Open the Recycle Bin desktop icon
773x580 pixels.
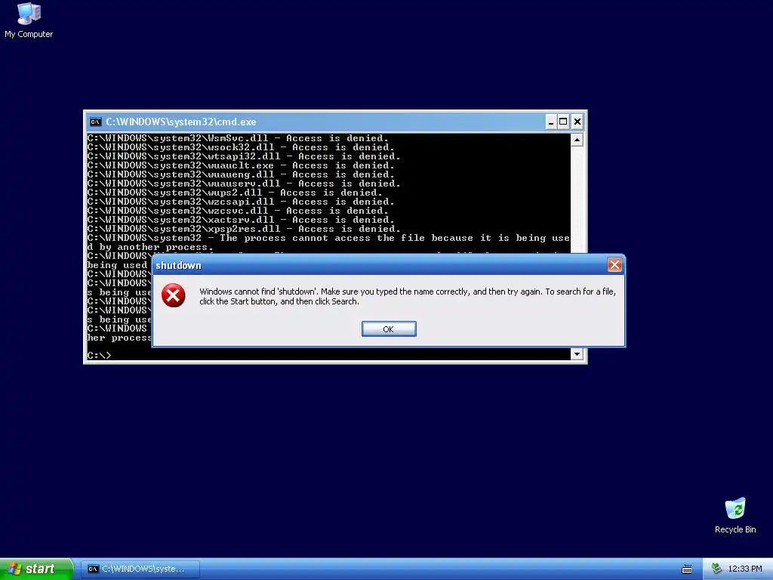click(735, 515)
